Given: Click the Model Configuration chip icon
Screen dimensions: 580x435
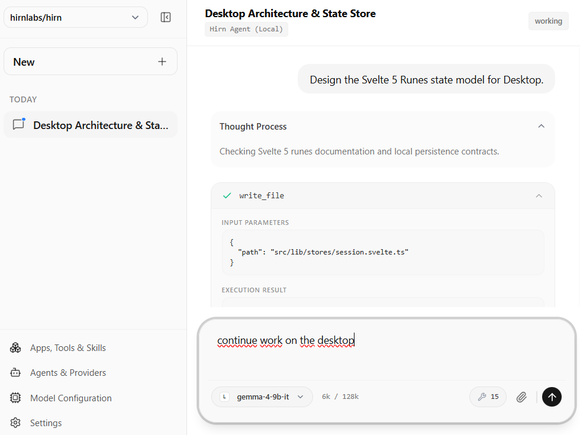Looking at the screenshot, I should (15, 398).
